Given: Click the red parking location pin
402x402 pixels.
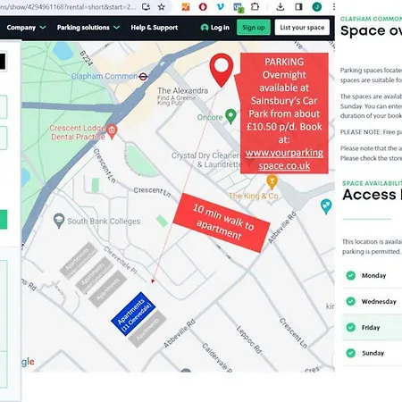Looking at the screenshot, I should coord(222,70).
